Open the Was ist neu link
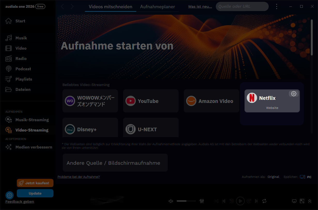 pyautogui.click(x=200, y=7)
